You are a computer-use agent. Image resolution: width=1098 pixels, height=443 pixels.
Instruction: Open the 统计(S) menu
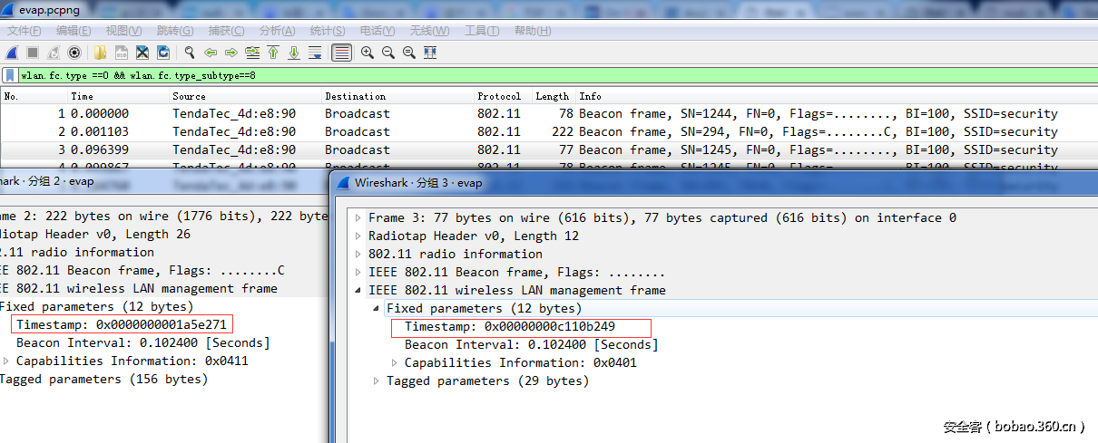[x=327, y=31]
